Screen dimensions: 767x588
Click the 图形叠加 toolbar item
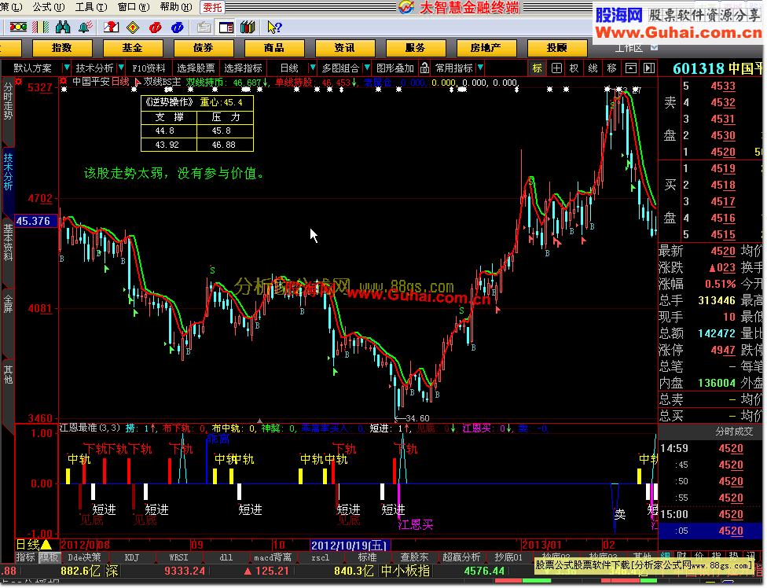(395, 68)
